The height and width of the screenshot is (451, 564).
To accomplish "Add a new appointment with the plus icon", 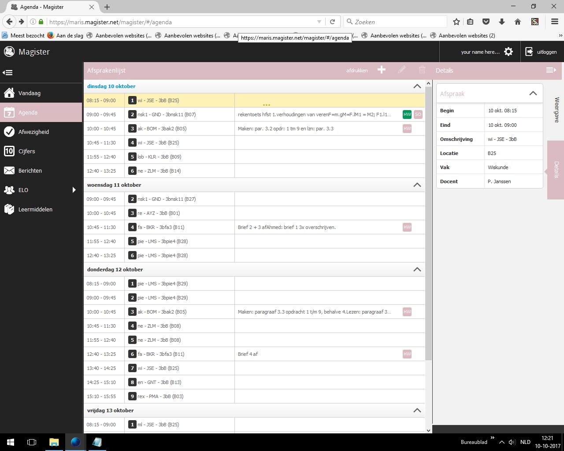I will tap(381, 70).
